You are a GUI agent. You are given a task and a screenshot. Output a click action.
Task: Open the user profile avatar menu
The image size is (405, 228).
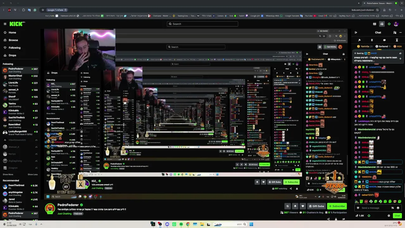396,24
